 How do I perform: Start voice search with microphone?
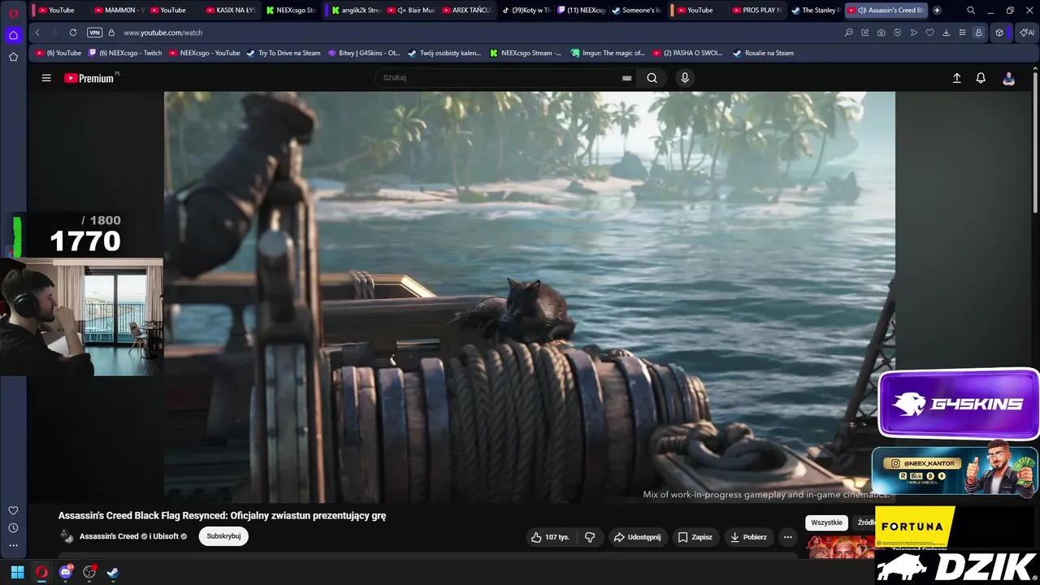[x=685, y=78]
